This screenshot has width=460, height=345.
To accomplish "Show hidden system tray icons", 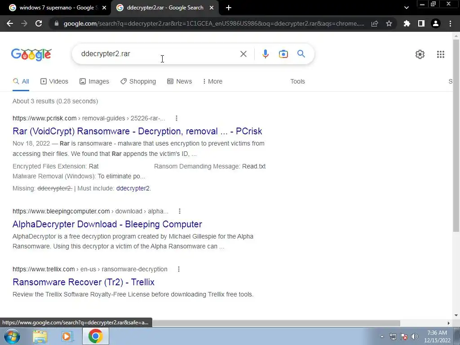I will point(382,336).
